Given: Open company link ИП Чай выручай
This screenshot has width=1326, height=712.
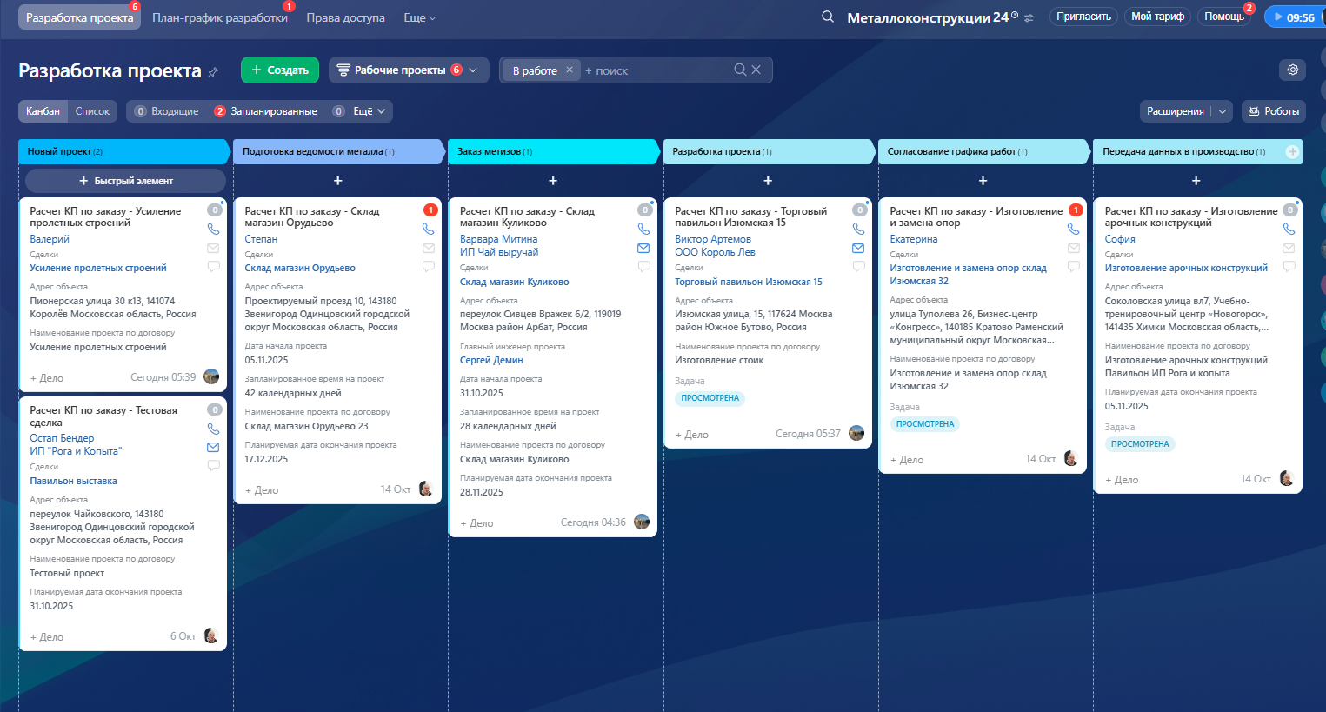Looking at the screenshot, I should pyautogui.click(x=499, y=252).
